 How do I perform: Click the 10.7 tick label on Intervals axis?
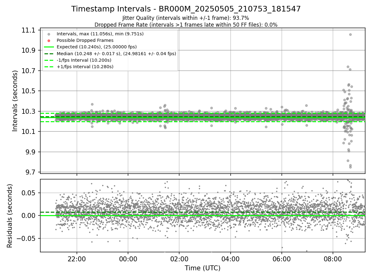click(x=29, y=71)
